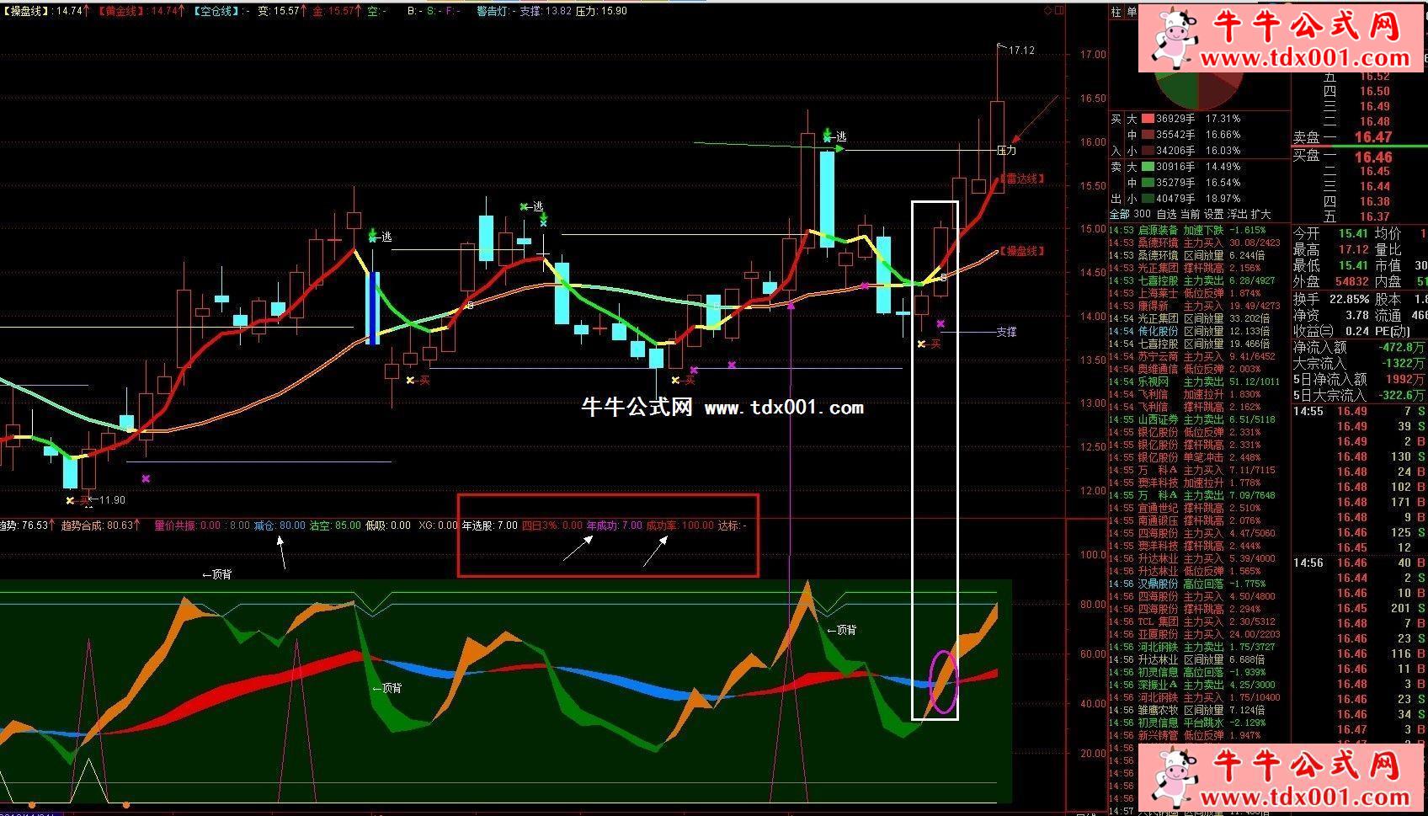Screen dimensions: 1428x816
Task: Click the 买 marker near the 11.90 low
Action: point(77,500)
